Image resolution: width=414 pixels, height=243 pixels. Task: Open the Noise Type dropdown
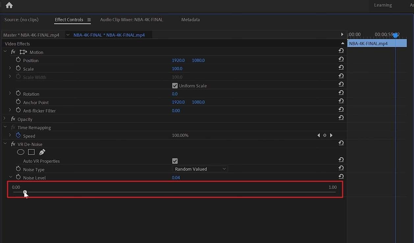click(200, 169)
